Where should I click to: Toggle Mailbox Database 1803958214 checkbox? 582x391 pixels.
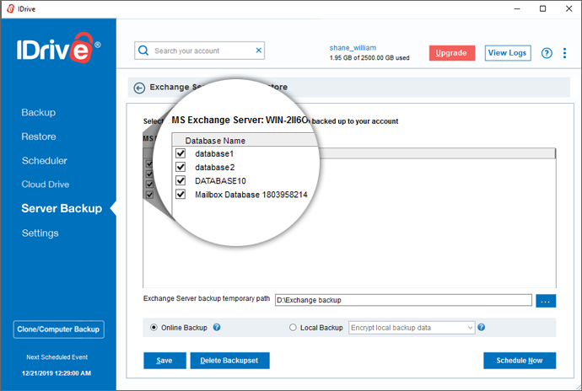(181, 194)
